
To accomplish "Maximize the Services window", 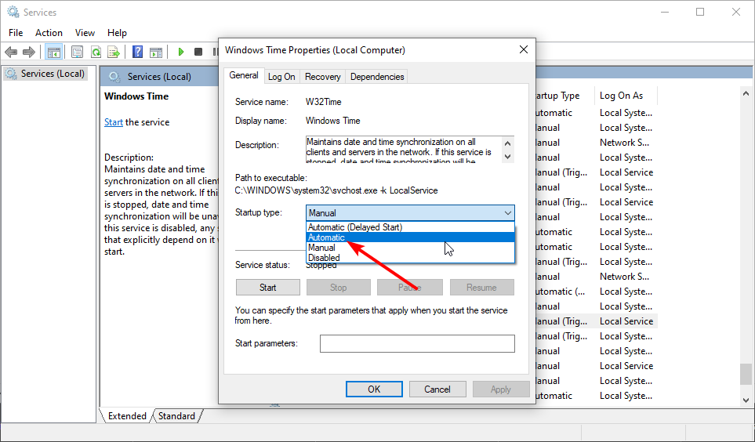I will point(700,12).
